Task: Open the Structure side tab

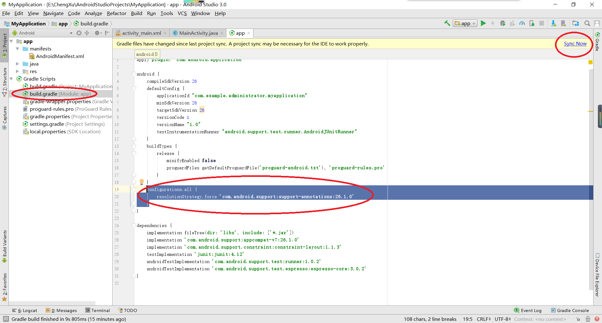Action: point(4,82)
